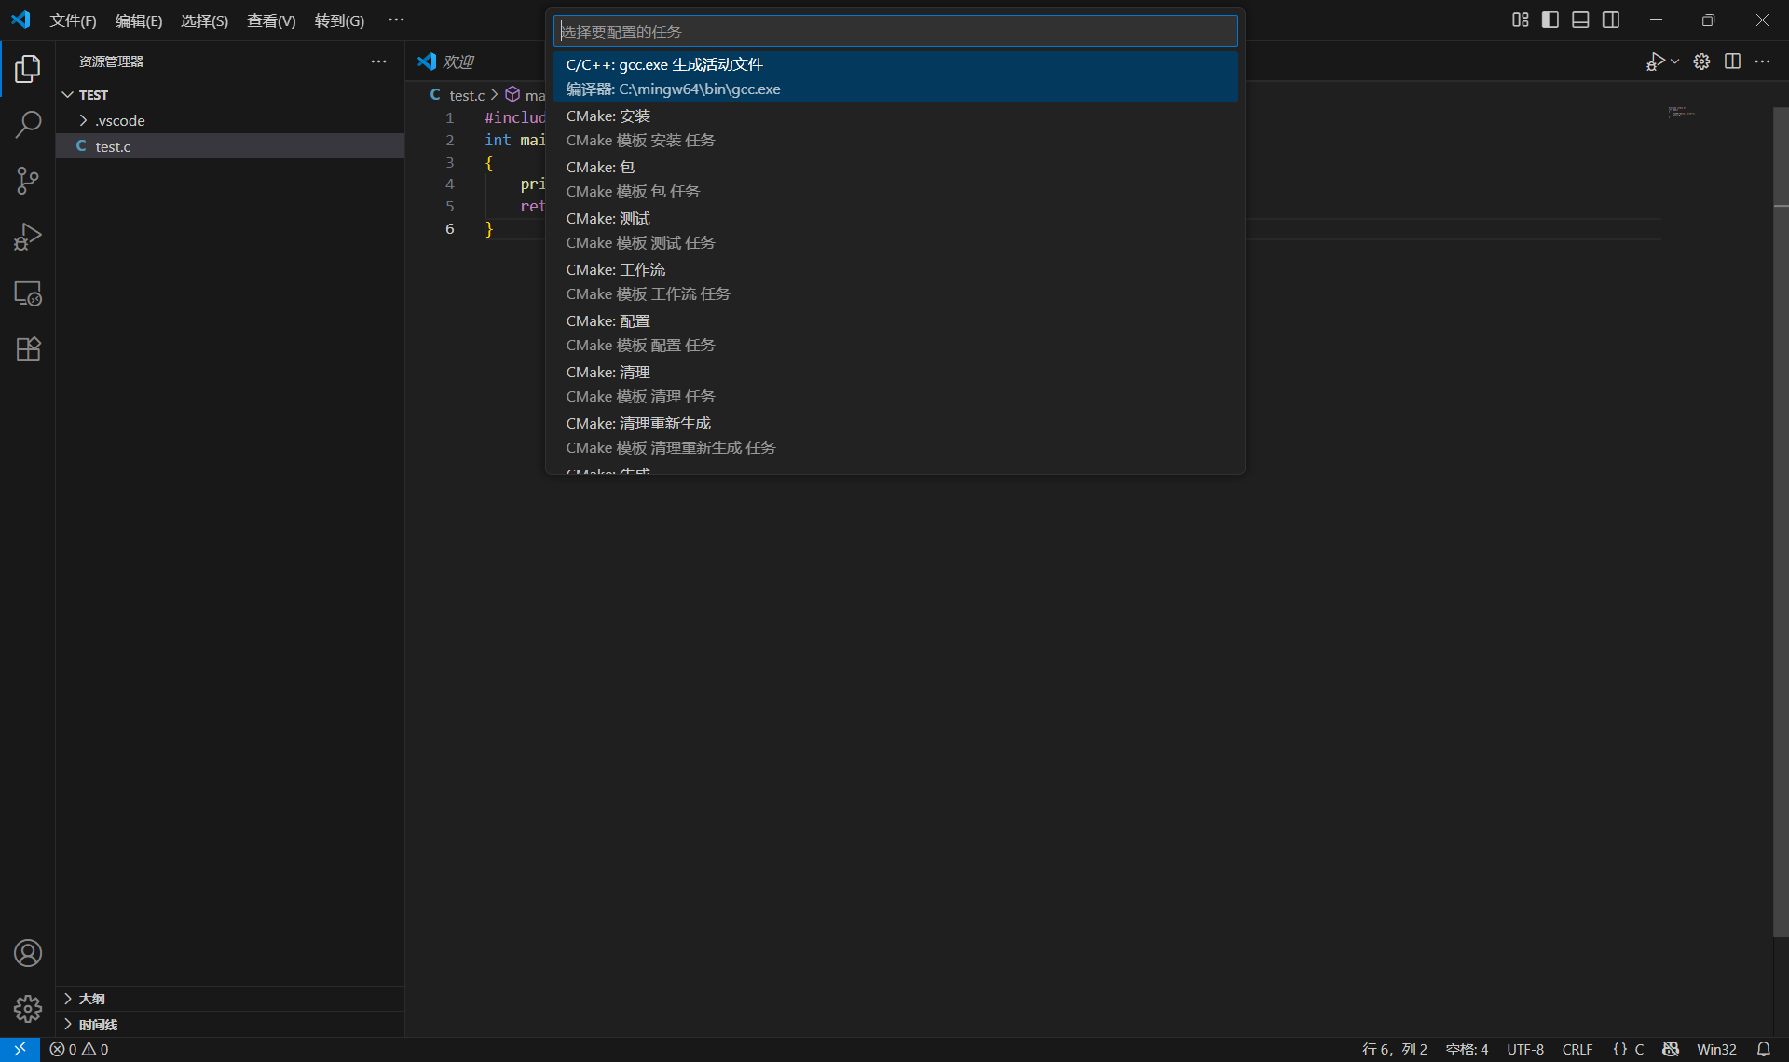The height and width of the screenshot is (1062, 1789).
Task: Open the Extensions view
Action: tap(28, 347)
